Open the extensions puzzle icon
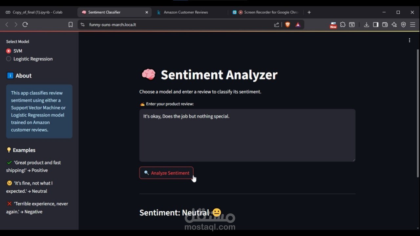Image resolution: width=420 pixels, height=236 pixels. click(x=343, y=25)
